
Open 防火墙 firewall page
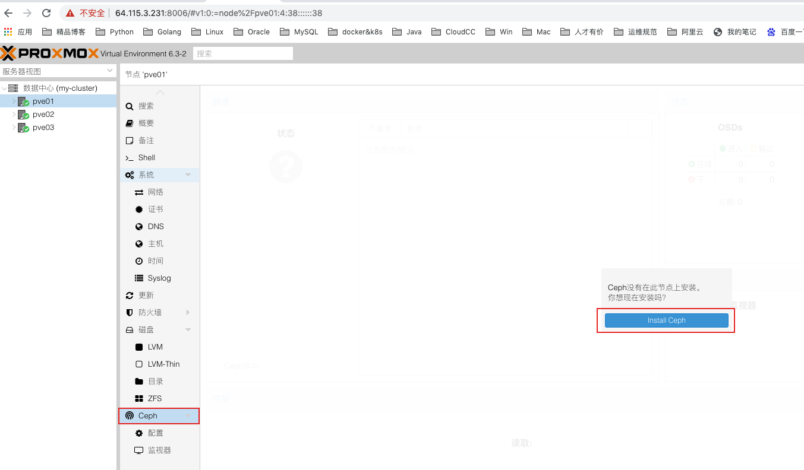[159, 313]
